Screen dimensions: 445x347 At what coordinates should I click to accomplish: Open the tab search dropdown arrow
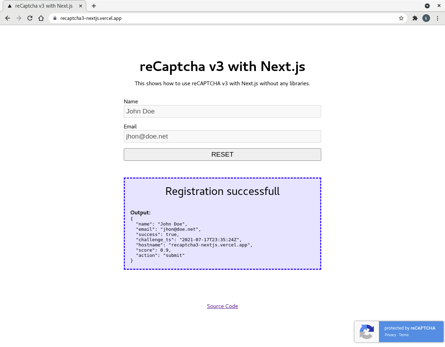pos(427,6)
